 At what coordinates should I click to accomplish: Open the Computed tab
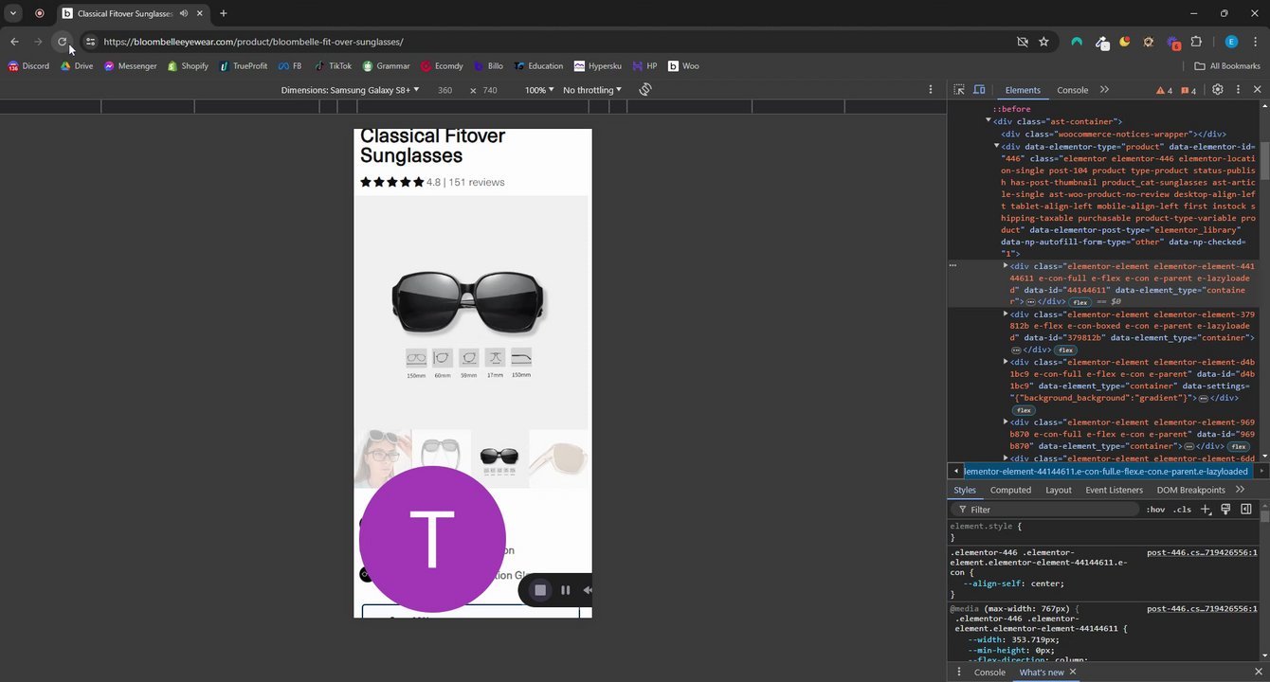(x=1010, y=490)
